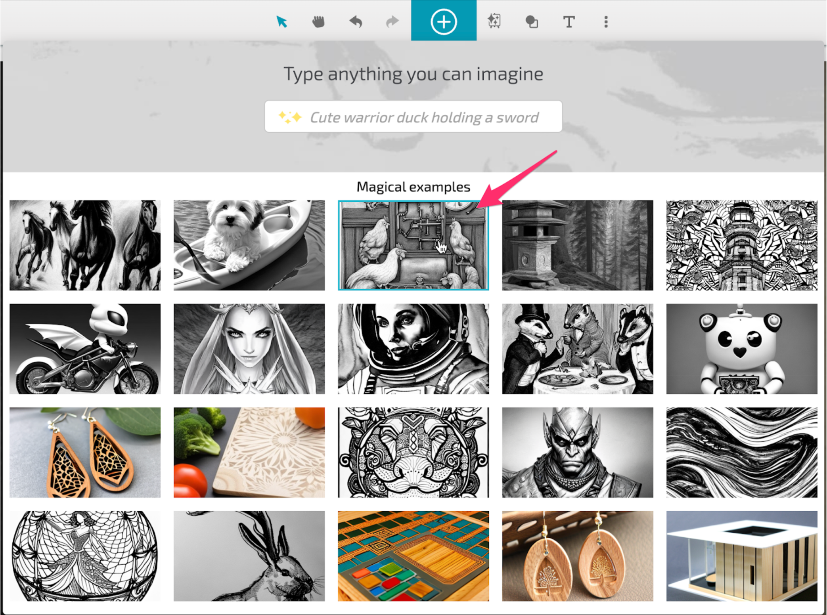Select the stone lantern forest image
827x615 pixels.
577,245
